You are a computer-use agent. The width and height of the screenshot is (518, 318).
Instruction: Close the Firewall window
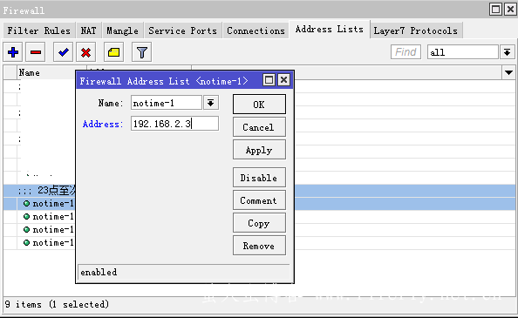pos(510,10)
